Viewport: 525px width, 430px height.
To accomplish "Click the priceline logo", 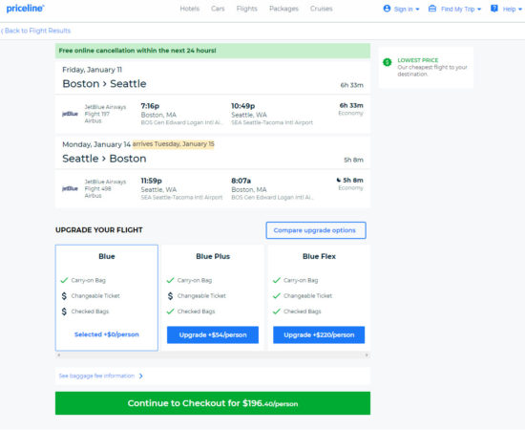I will [x=25, y=9].
